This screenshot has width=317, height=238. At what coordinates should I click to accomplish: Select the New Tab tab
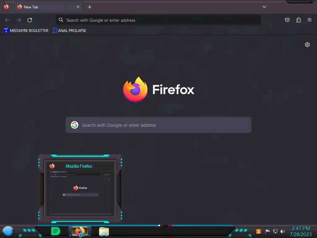[49, 7]
